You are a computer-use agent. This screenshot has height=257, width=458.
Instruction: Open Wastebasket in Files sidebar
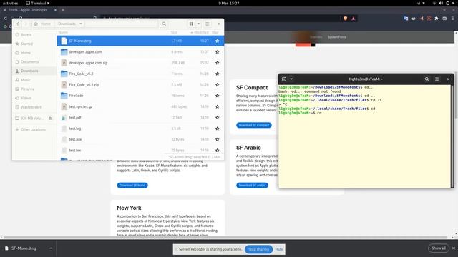click(34, 107)
